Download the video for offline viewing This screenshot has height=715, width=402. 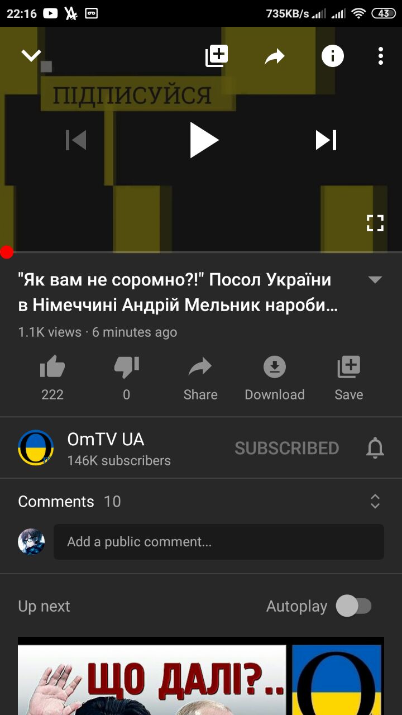click(x=275, y=379)
